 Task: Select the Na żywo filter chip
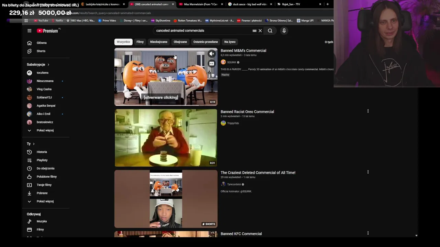(x=230, y=42)
